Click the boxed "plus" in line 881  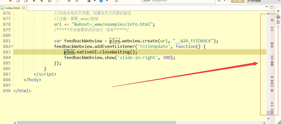coord(114,41)
